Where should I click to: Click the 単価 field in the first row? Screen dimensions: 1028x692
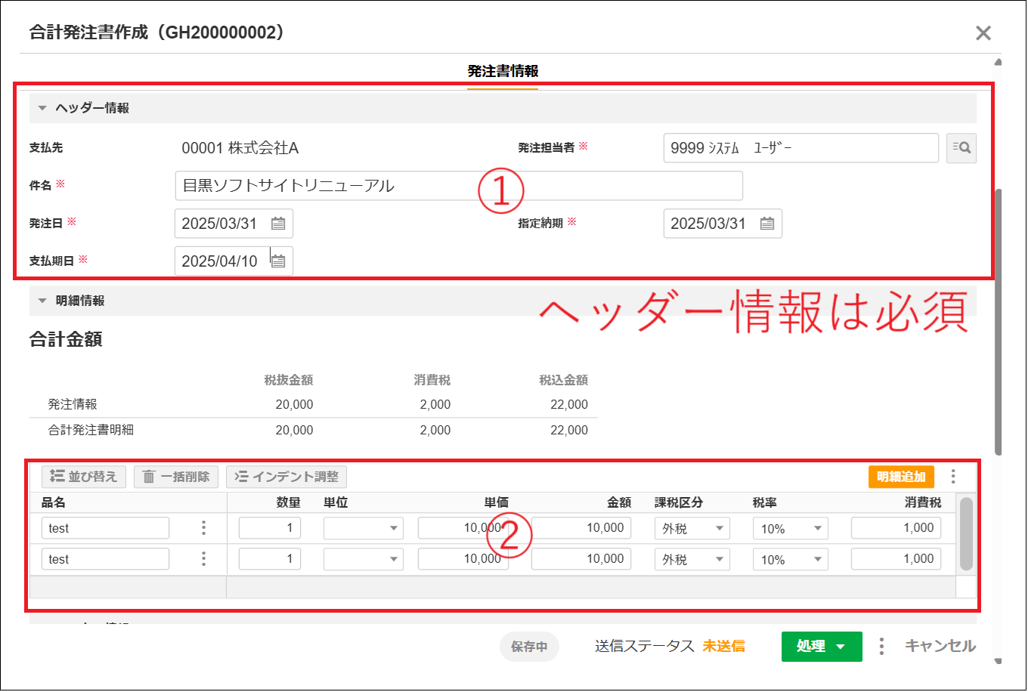click(463, 528)
